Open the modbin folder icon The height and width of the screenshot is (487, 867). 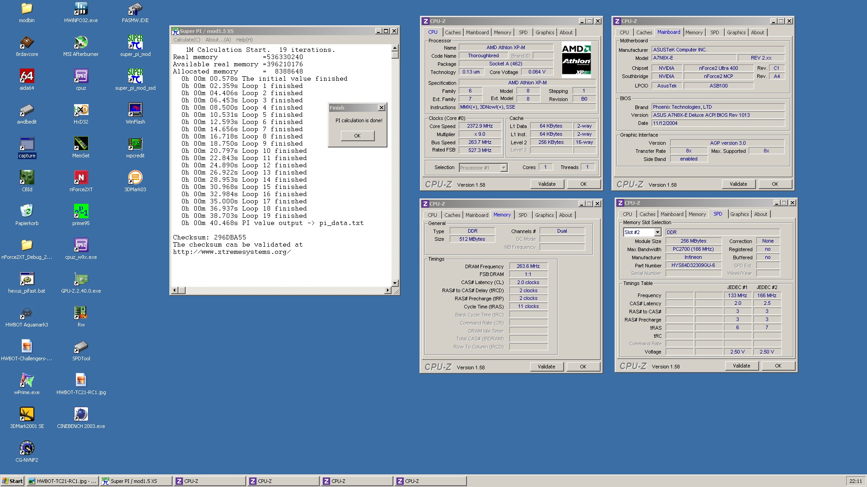pos(27,12)
